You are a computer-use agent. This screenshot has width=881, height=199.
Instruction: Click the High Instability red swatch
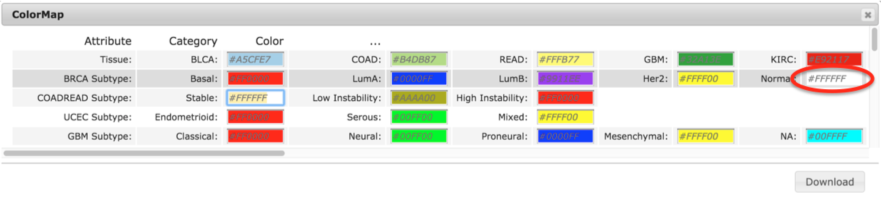(x=565, y=98)
